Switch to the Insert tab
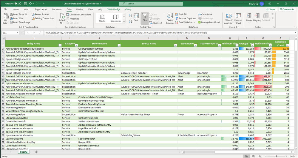 click(27, 9)
